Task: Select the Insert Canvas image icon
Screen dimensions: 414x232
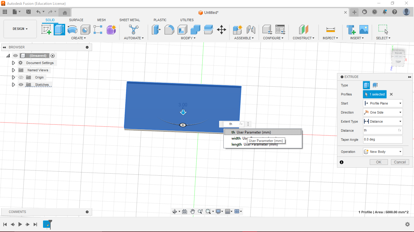Action: coord(364,30)
